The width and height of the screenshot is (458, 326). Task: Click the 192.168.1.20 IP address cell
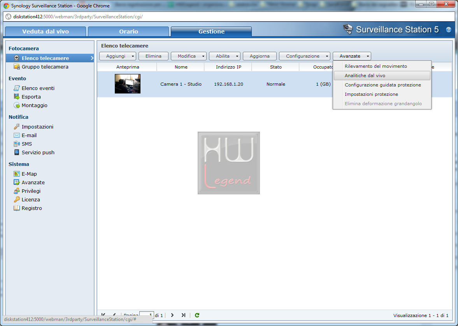click(228, 84)
